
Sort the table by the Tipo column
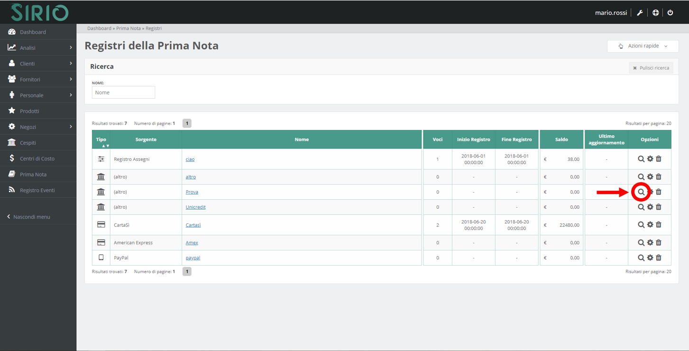tap(101, 140)
